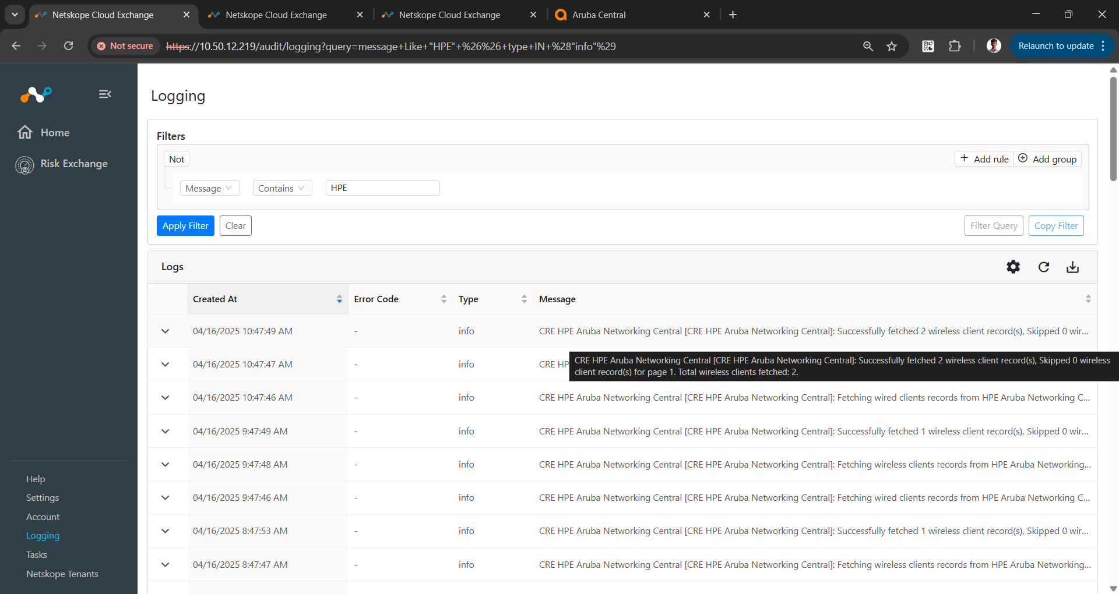
Task: Expand the 8:47:47 AM log row
Action: (x=166, y=565)
